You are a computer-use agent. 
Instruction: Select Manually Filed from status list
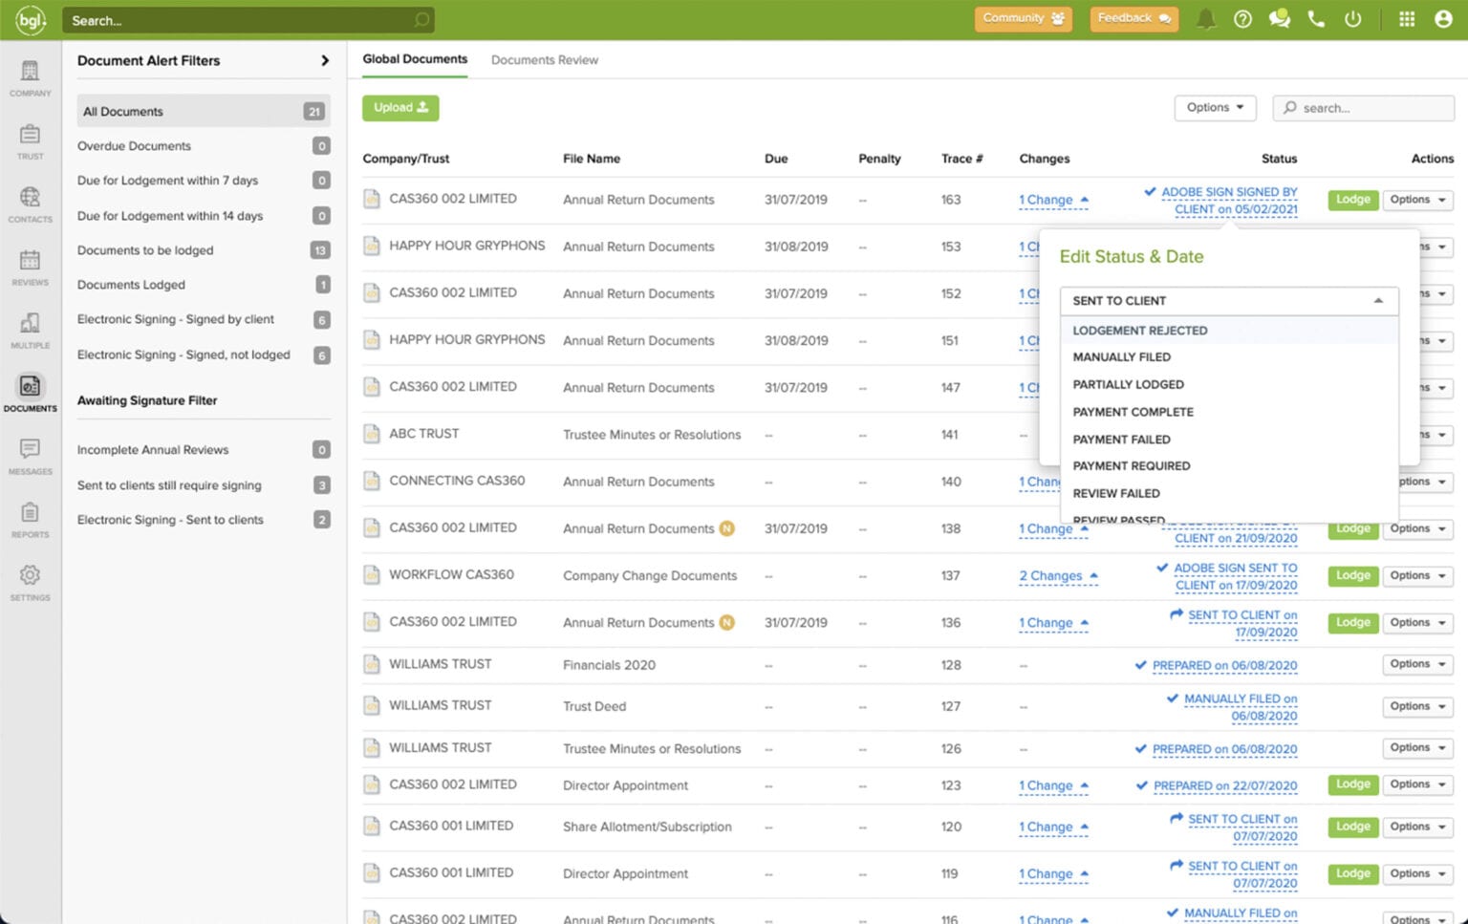click(1121, 357)
